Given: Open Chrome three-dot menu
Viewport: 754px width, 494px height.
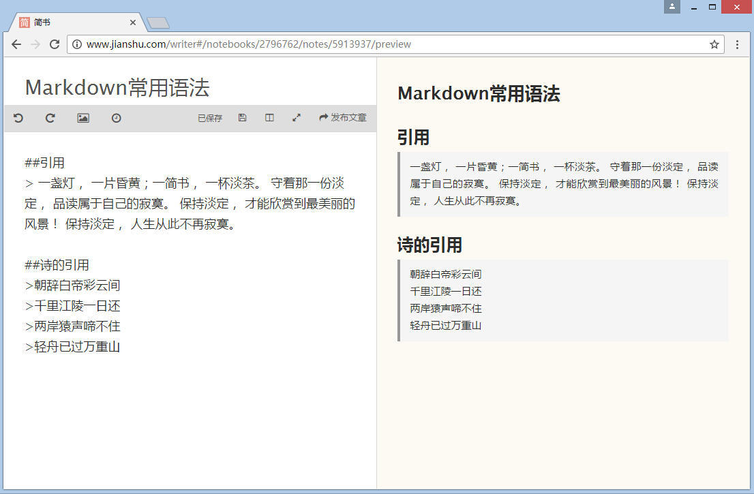Looking at the screenshot, I should tap(737, 44).
